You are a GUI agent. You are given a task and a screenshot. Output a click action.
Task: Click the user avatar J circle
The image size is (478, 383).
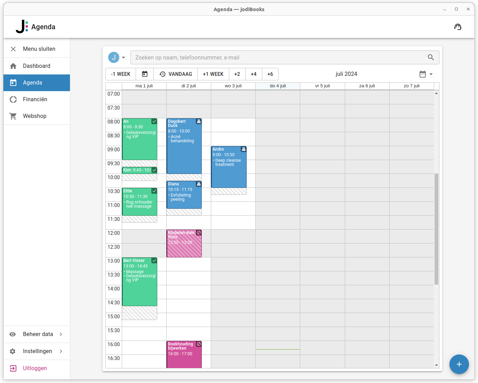(114, 57)
